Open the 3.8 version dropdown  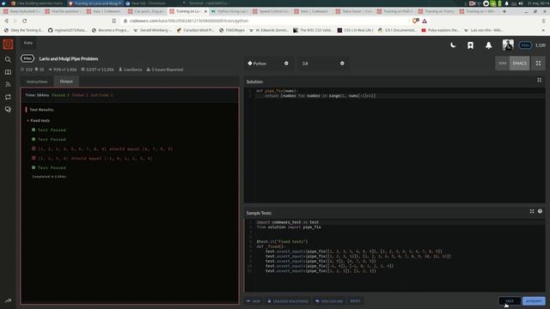[x=323, y=64]
